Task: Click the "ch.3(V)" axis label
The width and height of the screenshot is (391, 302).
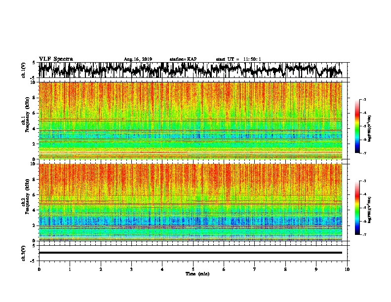Action: click(24, 253)
